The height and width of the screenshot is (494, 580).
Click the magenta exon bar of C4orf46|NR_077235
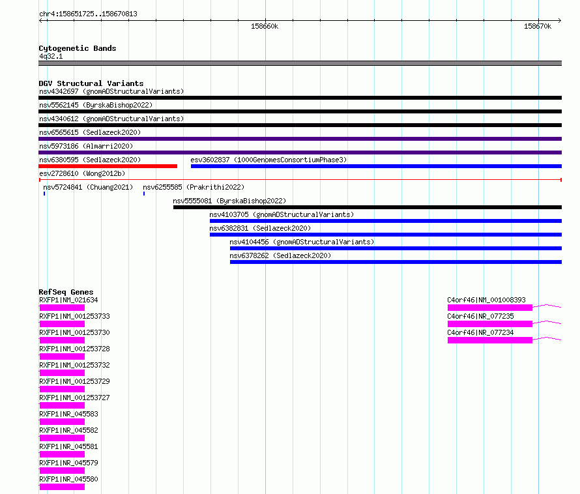(x=490, y=324)
